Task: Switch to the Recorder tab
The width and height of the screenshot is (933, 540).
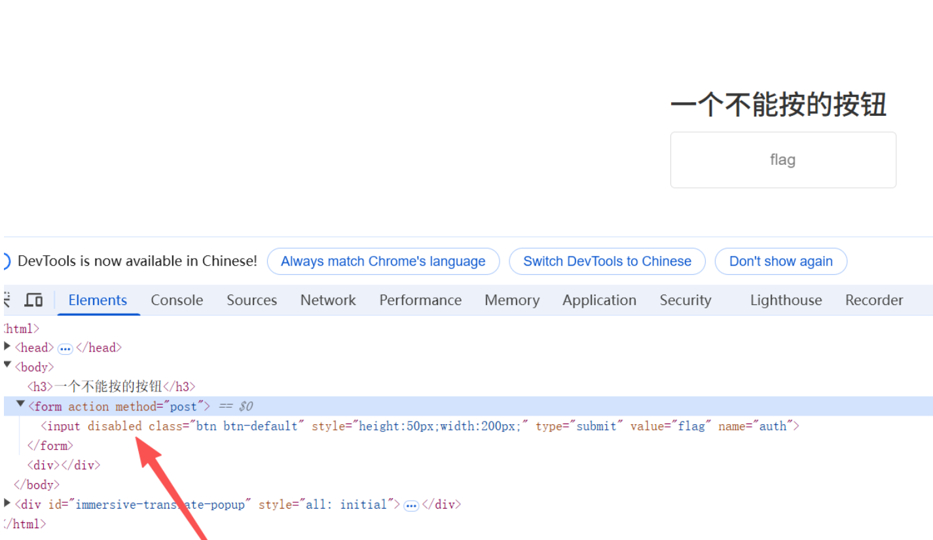Action: (874, 300)
